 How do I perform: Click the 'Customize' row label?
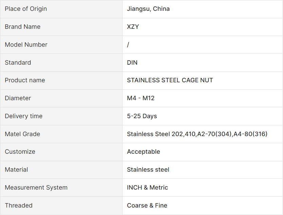click(x=20, y=152)
